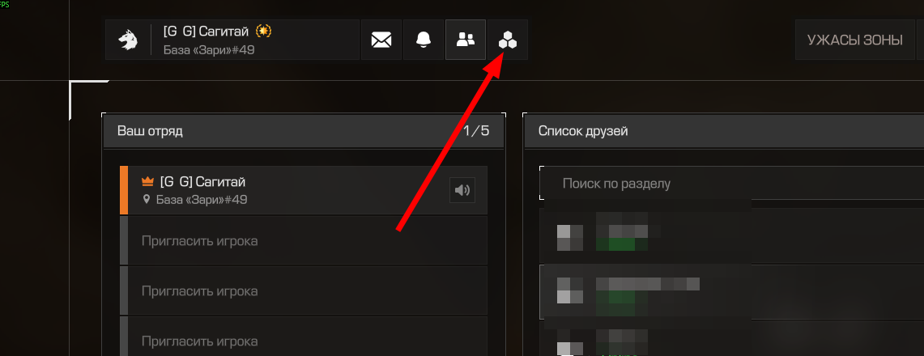
Task: Open profile name in the top bar
Action: [207, 32]
